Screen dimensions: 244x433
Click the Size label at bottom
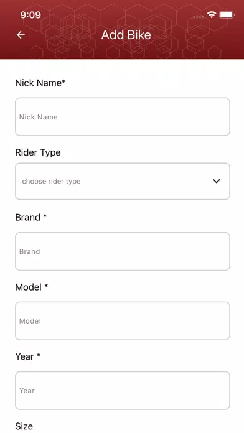[24, 426]
